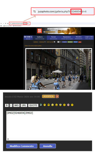Open the Preferenze link
The image size is (95, 152).
(42, 42)
